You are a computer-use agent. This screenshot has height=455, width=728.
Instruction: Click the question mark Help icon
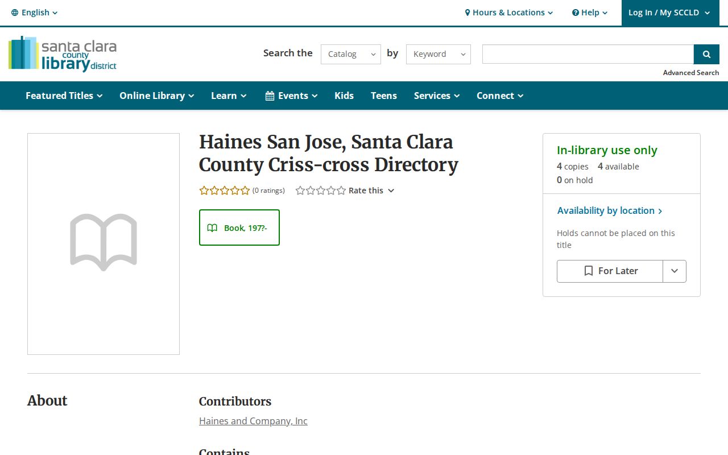(x=576, y=13)
